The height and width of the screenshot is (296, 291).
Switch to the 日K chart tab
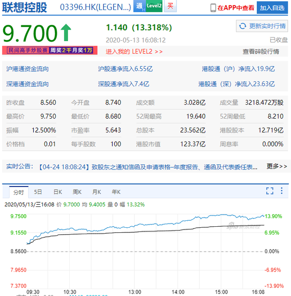(58, 192)
